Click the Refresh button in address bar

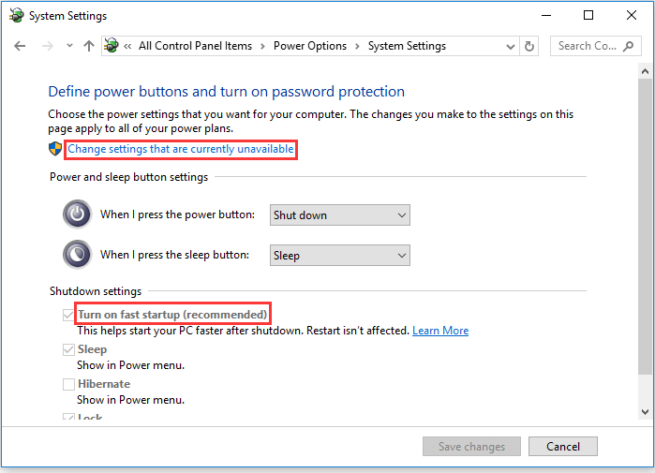tap(530, 46)
